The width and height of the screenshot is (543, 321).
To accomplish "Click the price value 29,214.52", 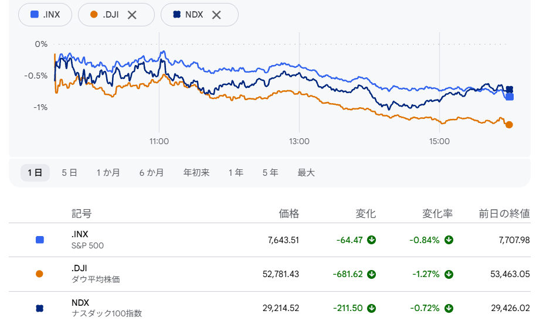I will pyautogui.click(x=281, y=308).
